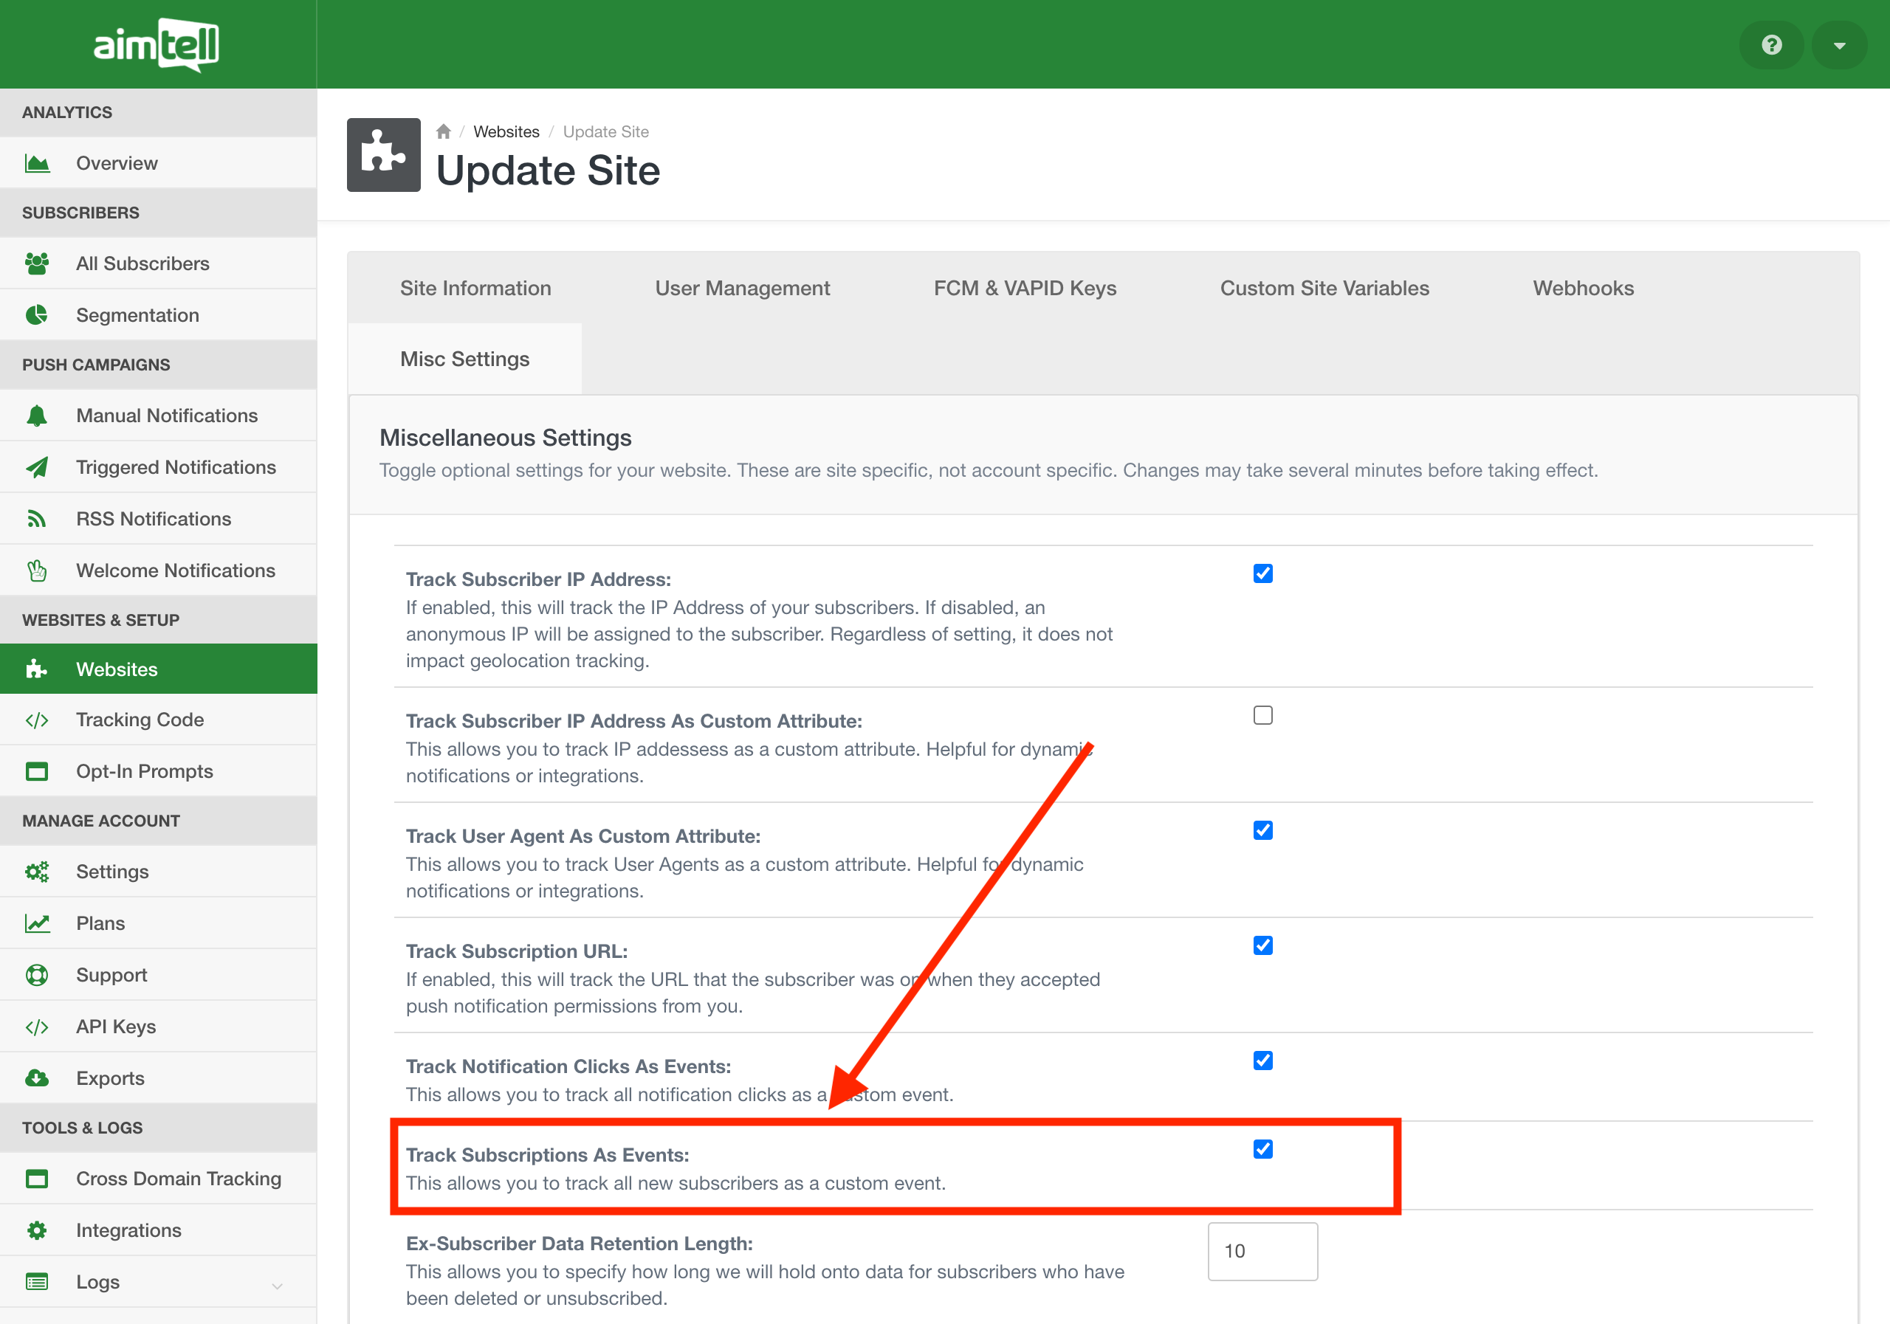
Task: Open the account dropdown arrow in header
Action: pyautogui.click(x=1839, y=44)
